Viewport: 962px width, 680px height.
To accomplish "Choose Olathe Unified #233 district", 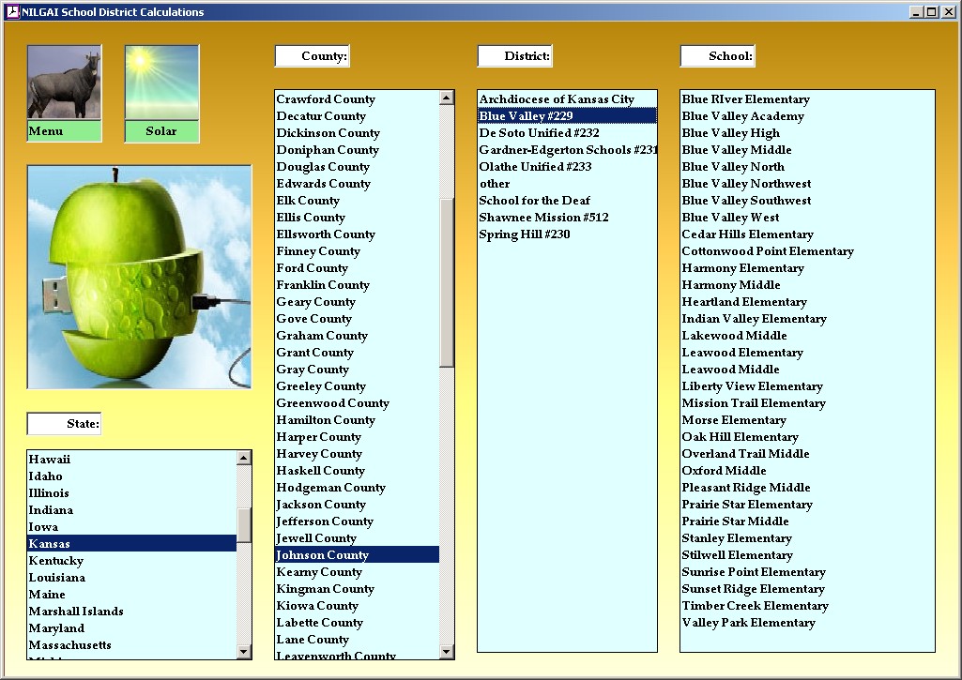I will click(x=535, y=167).
